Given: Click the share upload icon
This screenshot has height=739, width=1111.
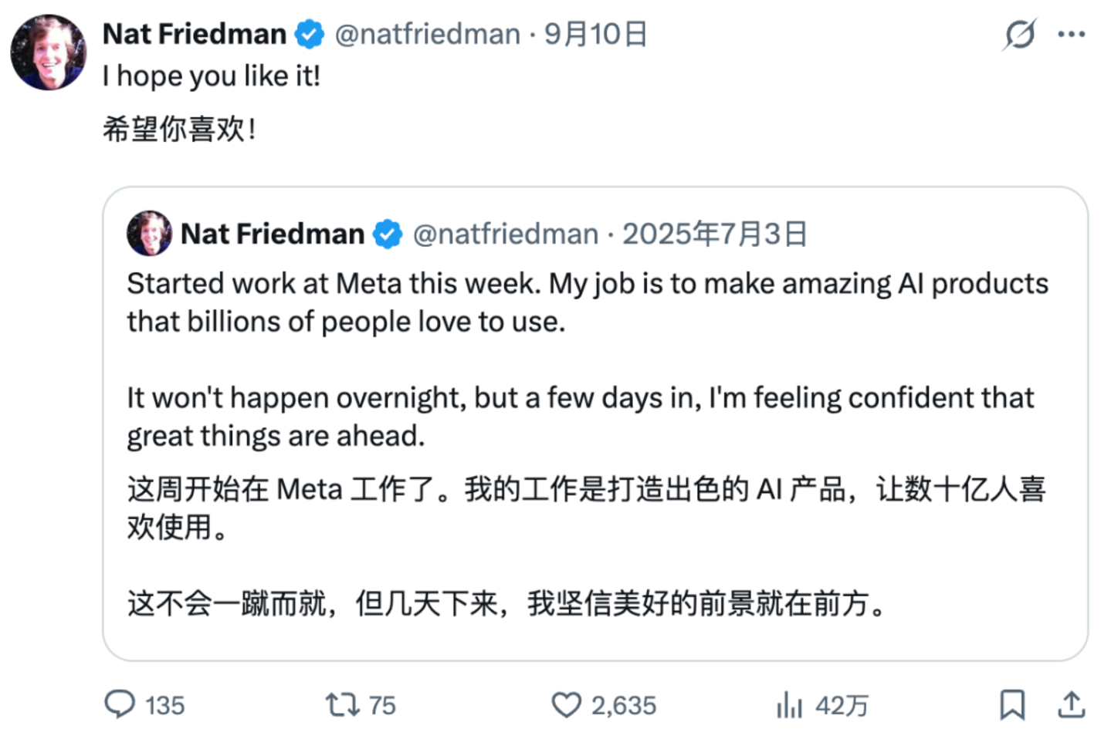Looking at the screenshot, I should point(1072,704).
